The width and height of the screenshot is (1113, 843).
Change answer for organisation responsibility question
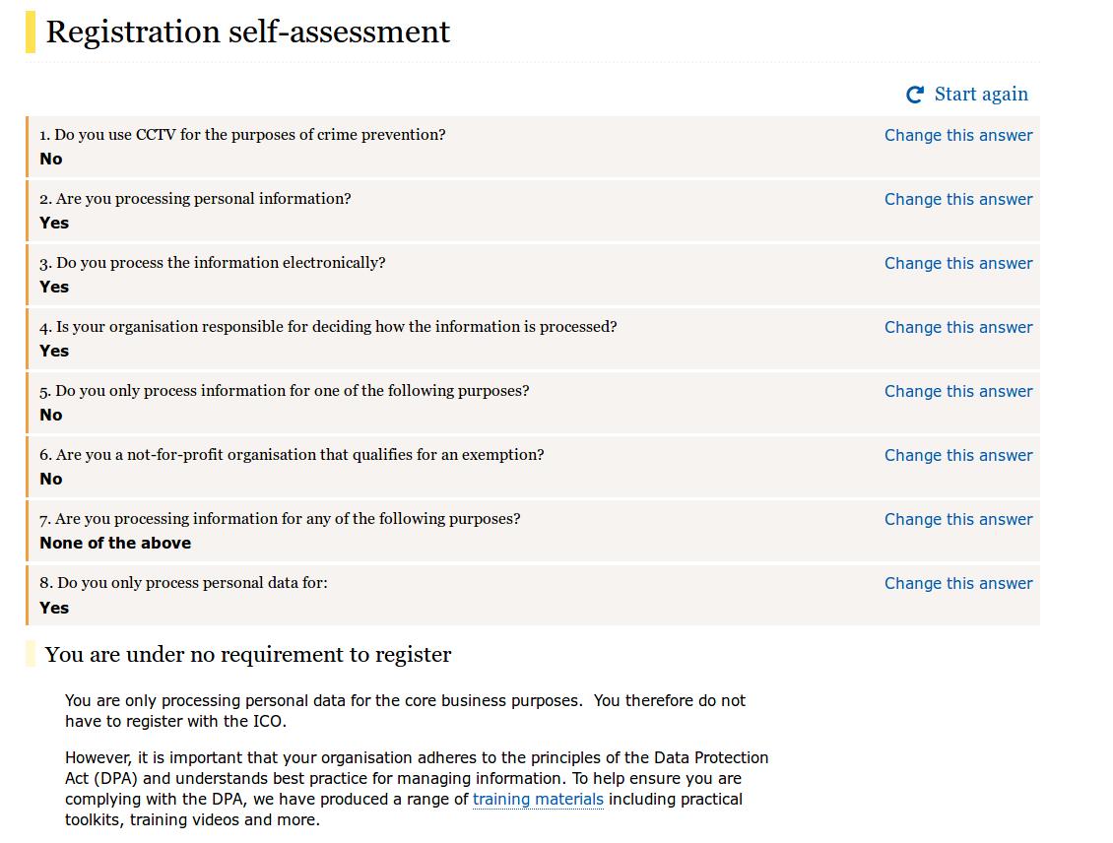pos(958,327)
